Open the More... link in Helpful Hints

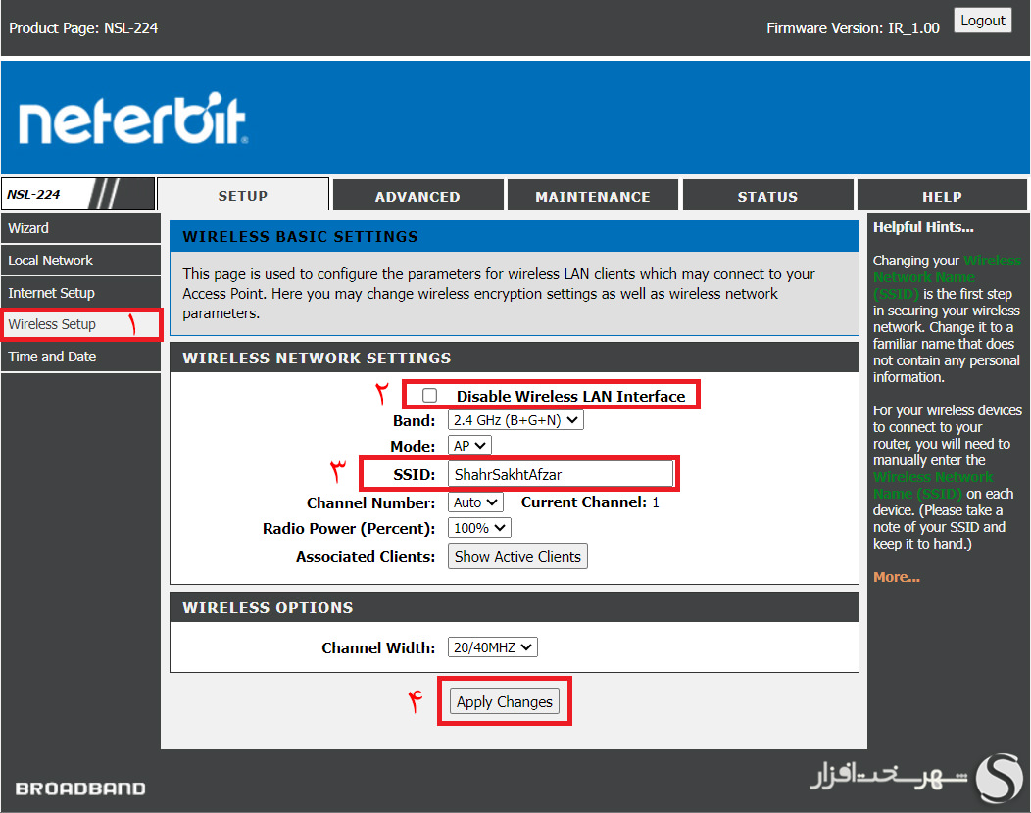896,576
